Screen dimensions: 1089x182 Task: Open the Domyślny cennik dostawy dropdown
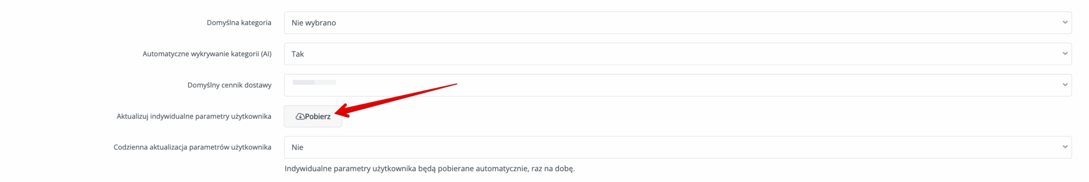677,85
